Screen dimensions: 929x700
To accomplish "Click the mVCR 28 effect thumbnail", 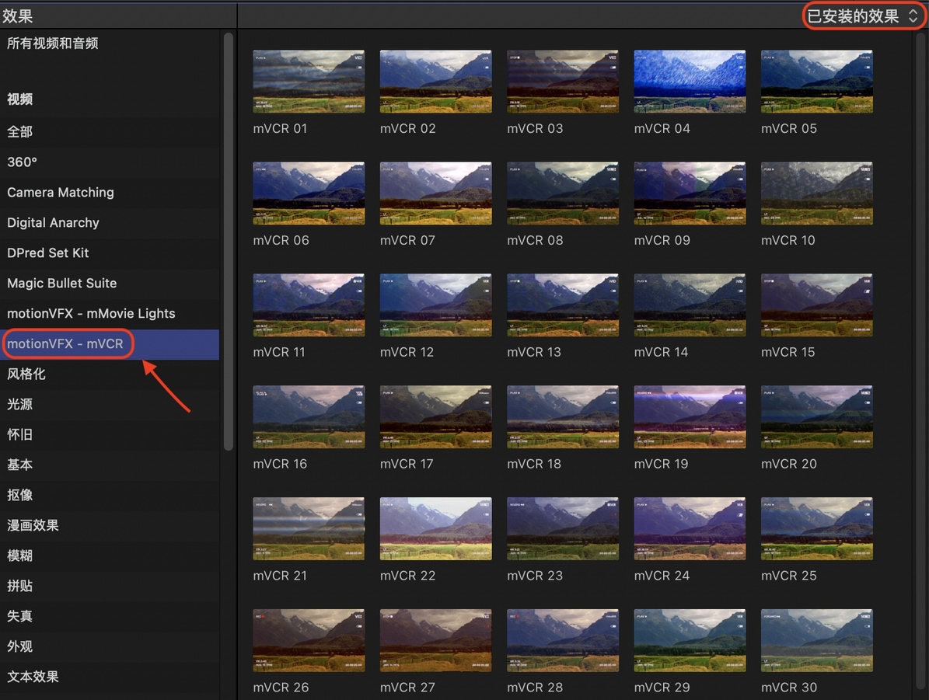I will (x=563, y=641).
